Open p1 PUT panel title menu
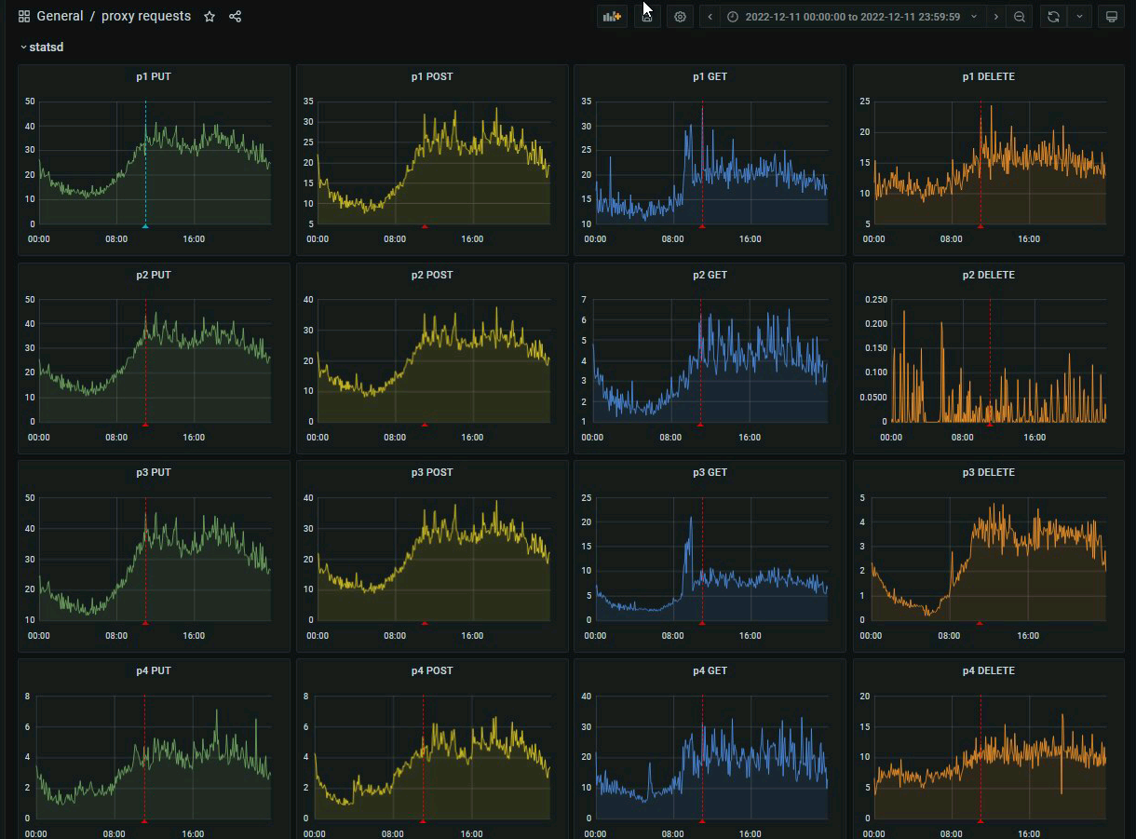The image size is (1136, 839). click(154, 76)
